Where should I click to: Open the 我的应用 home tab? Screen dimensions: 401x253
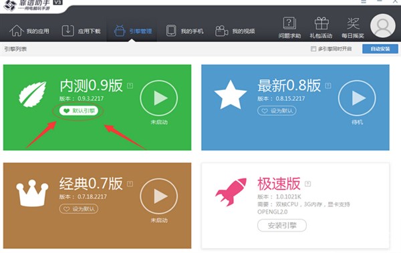tap(29, 31)
